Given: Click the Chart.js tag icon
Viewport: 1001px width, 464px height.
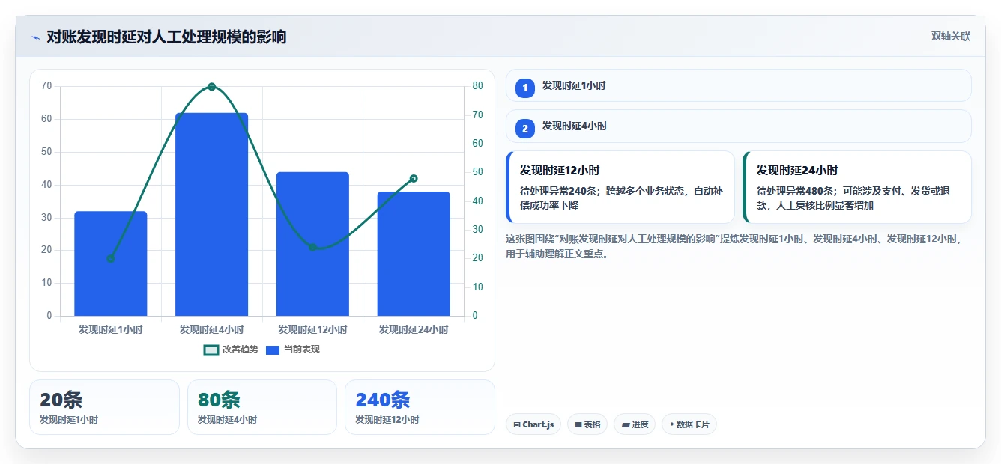Looking at the screenshot, I should [517, 424].
